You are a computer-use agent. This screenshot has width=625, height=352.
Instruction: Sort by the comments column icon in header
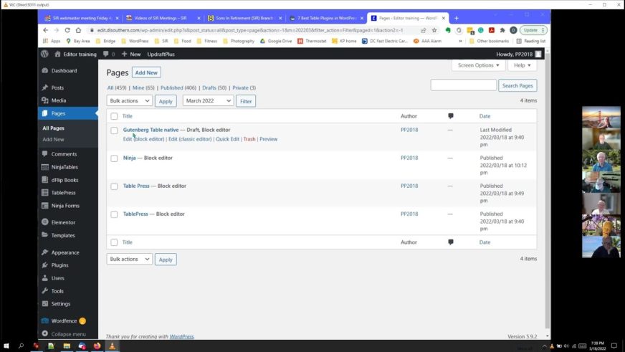click(450, 116)
